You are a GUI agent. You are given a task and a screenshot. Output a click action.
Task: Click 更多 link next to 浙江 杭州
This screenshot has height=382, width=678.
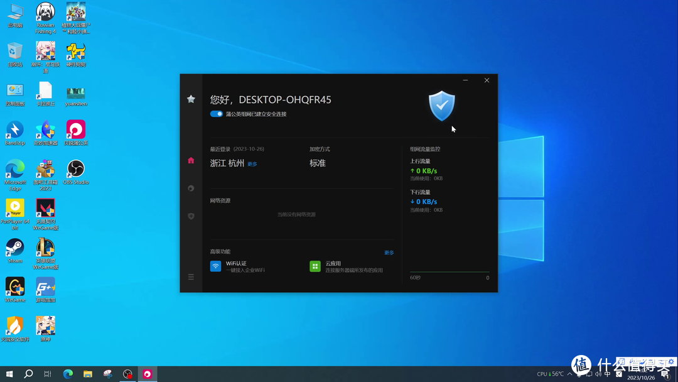[x=252, y=164]
